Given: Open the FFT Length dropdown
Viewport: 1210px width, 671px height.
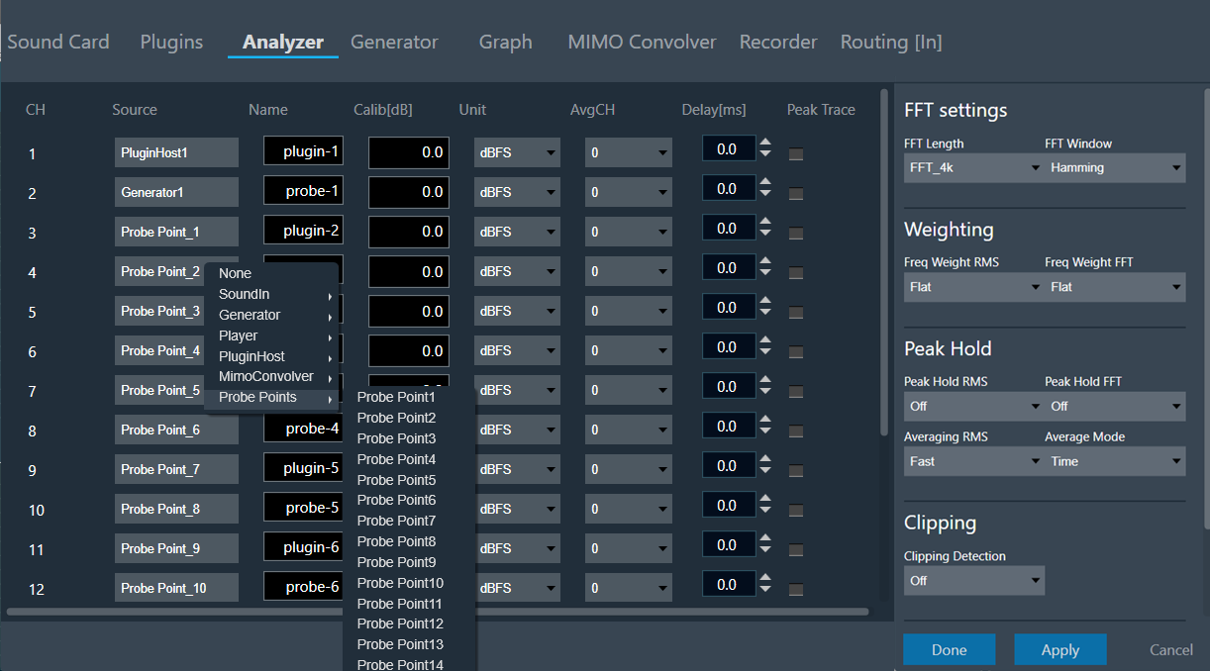Looking at the screenshot, I should point(974,168).
